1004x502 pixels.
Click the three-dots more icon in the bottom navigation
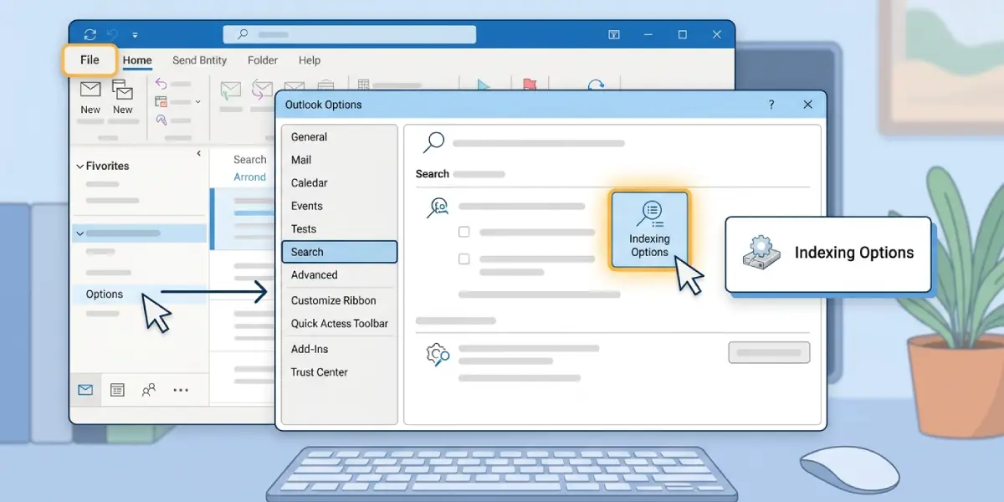click(x=181, y=390)
